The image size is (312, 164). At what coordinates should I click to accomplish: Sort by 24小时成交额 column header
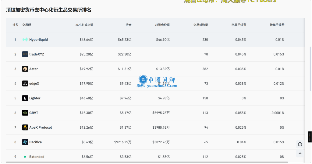point(84,25)
